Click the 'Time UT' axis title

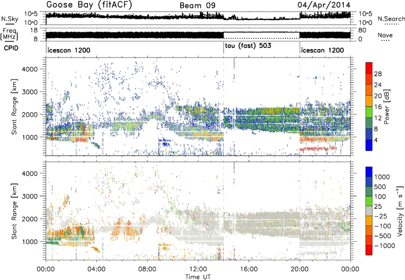198,277
